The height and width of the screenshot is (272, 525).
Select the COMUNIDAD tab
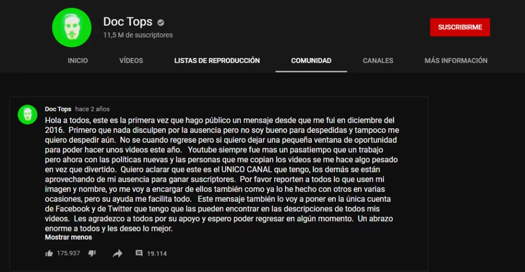pos(311,61)
